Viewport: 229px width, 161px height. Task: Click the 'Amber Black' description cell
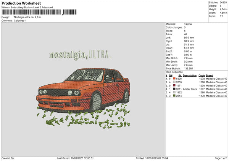point(190,89)
